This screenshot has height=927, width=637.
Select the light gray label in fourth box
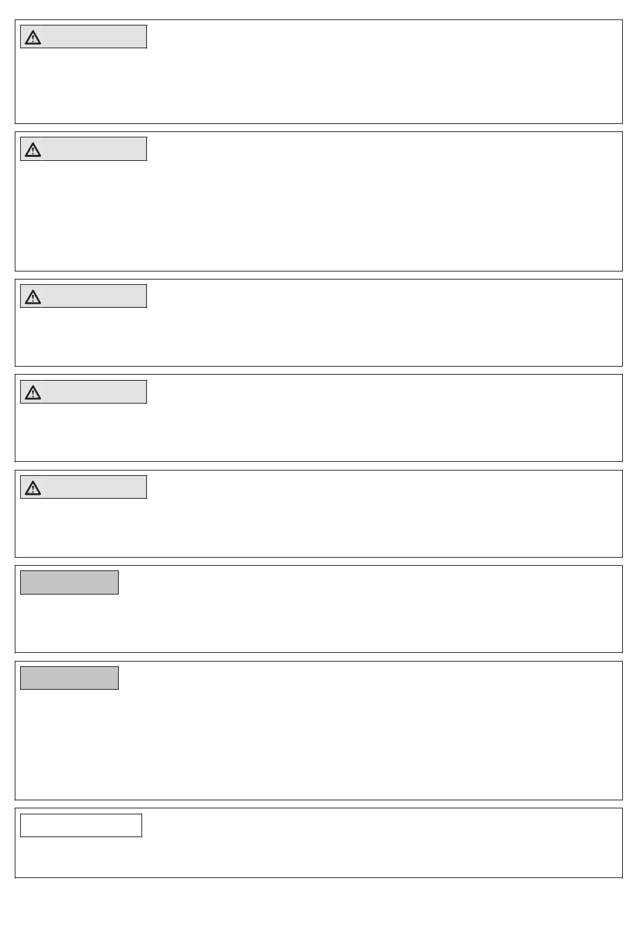pyautogui.click(x=83, y=392)
